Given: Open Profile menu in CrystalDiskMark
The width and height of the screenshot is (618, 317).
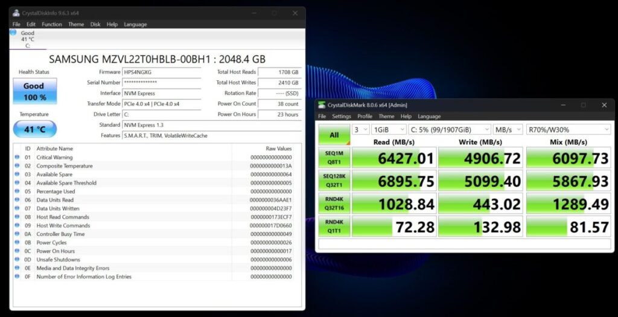Looking at the screenshot, I should tap(365, 117).
